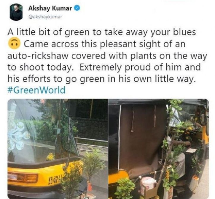This screenshot has width=215, height=199.
Task: Open the left windshield rickshaw photo
Action: click(58, 149)
